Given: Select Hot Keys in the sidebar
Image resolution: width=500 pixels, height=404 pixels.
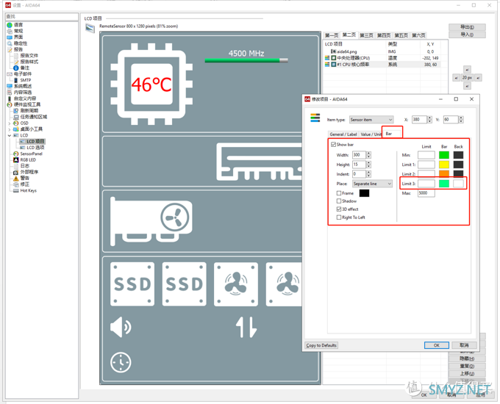Looking at the screenshot, I should [x=28, y=190].
